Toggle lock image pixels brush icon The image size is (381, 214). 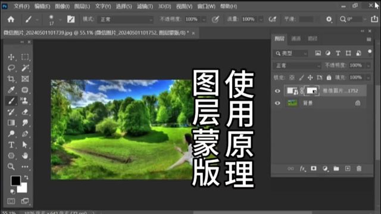click(301, 78)
